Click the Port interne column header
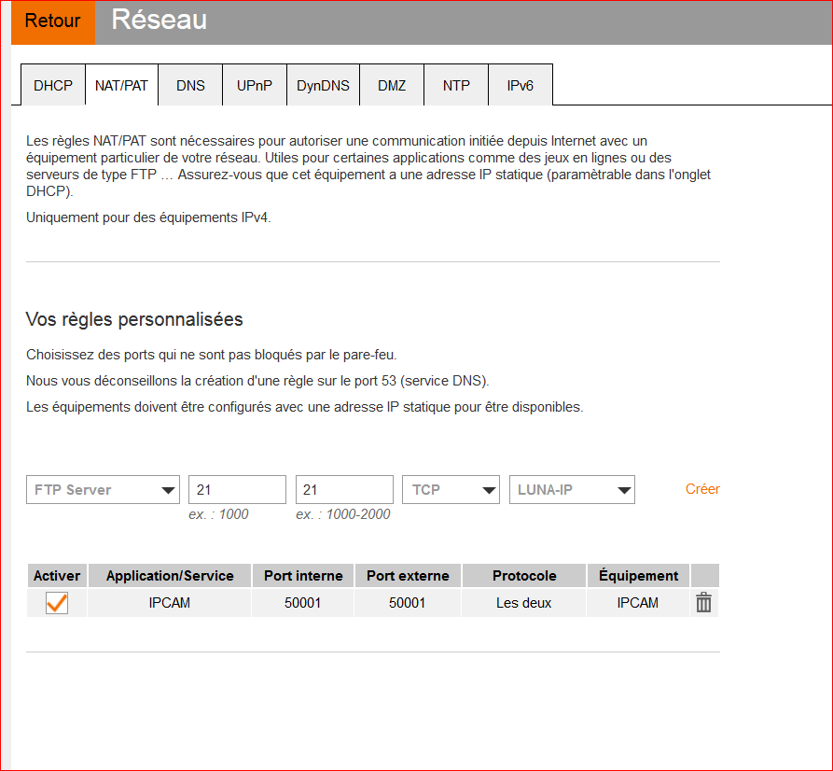833x771 pixels. click(303, 576)
